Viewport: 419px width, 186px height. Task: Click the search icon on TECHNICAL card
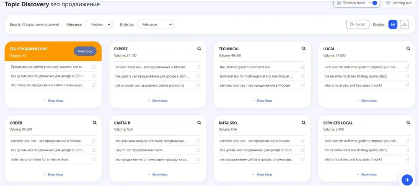(x=303, y=49)
